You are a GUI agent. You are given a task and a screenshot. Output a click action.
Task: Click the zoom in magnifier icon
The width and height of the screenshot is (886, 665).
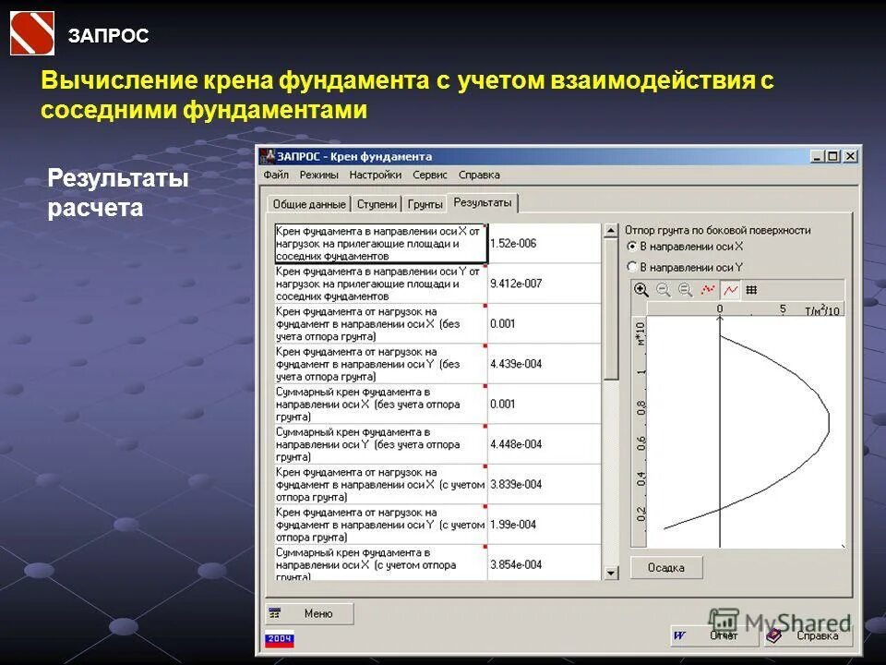641,290
